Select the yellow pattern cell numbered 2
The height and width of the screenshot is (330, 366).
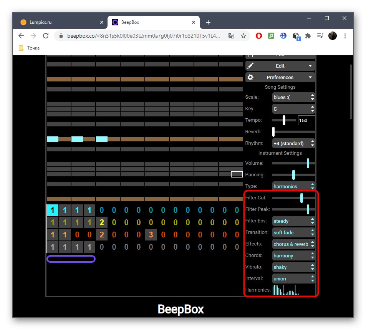coord(102,222)
